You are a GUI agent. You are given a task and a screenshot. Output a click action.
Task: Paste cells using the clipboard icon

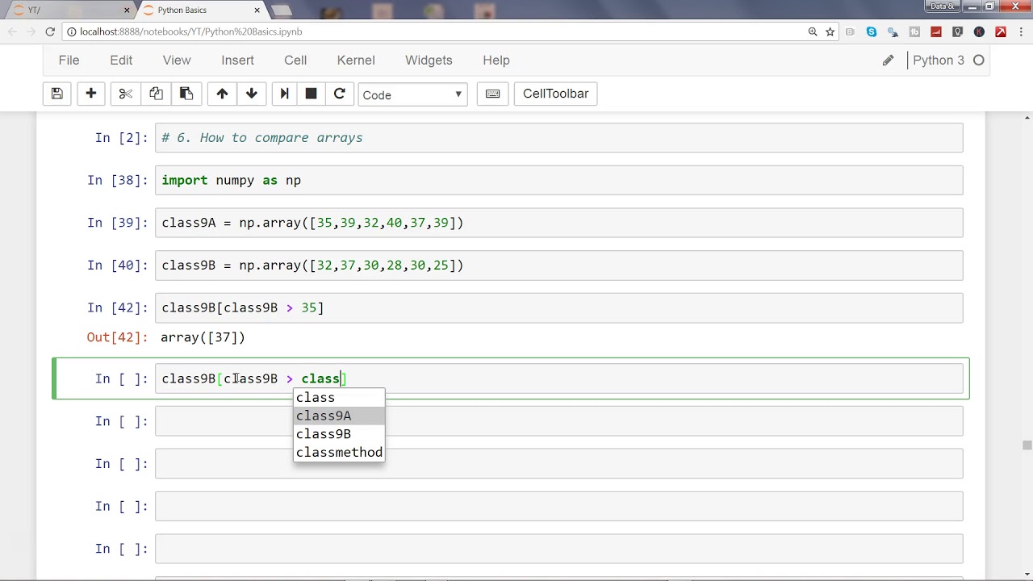click(186, 94)
